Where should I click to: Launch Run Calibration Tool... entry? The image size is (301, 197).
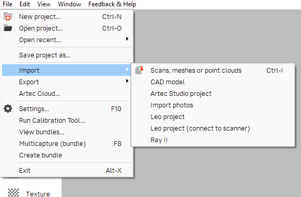(x=67, y=121)
